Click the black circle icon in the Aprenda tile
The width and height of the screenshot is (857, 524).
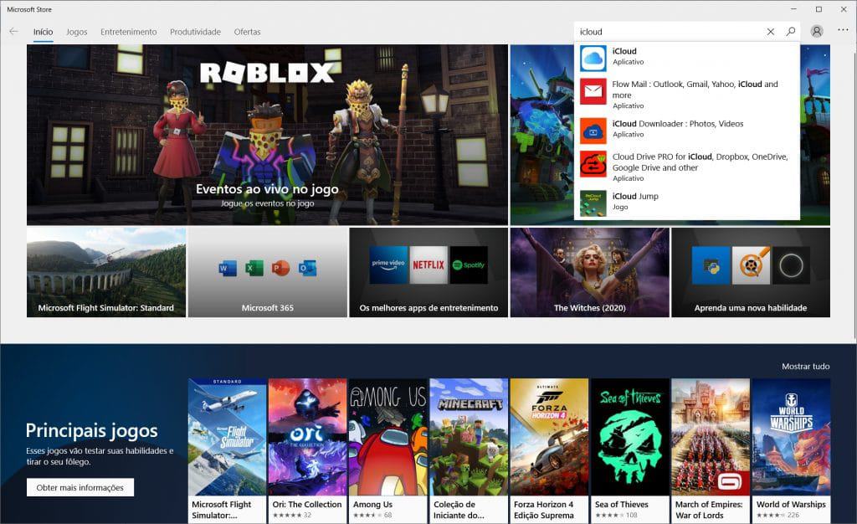(792, 265)
